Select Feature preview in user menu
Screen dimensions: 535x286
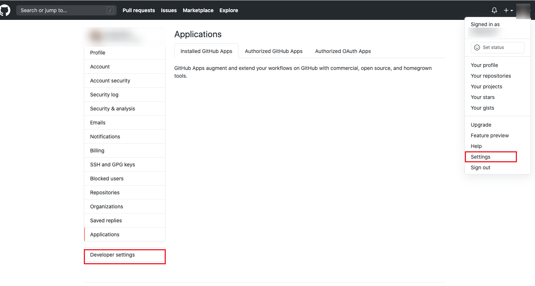pos(490,135)
